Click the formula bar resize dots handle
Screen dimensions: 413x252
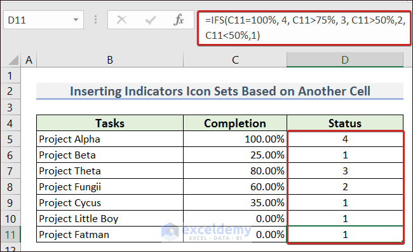[x=95, y=20]
